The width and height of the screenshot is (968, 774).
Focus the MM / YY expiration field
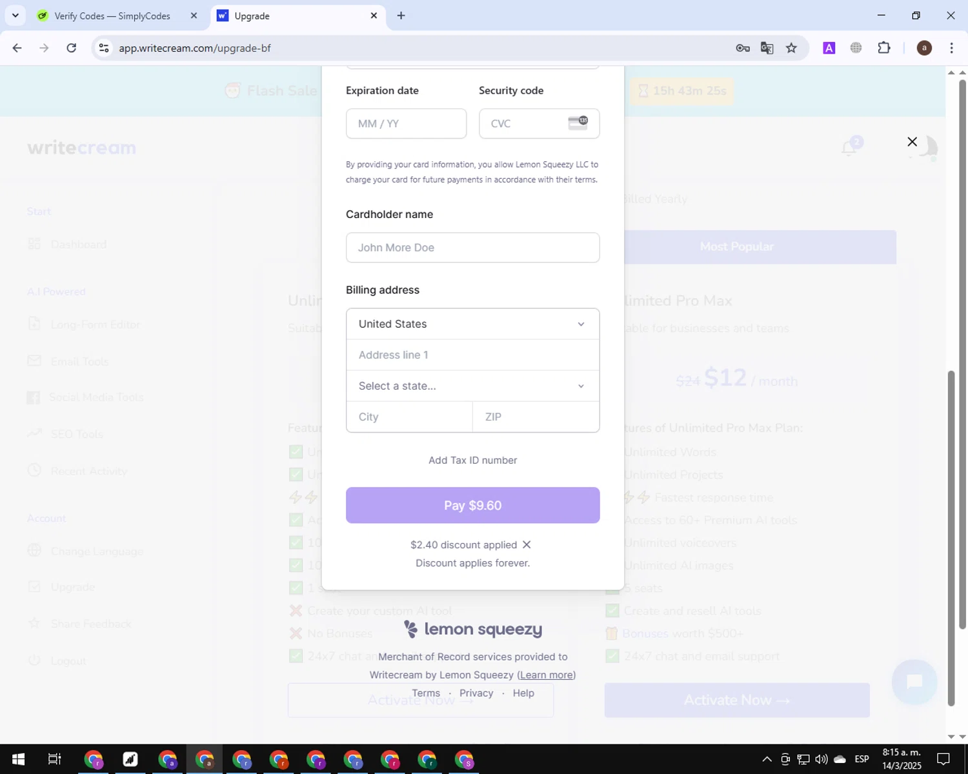406,123
